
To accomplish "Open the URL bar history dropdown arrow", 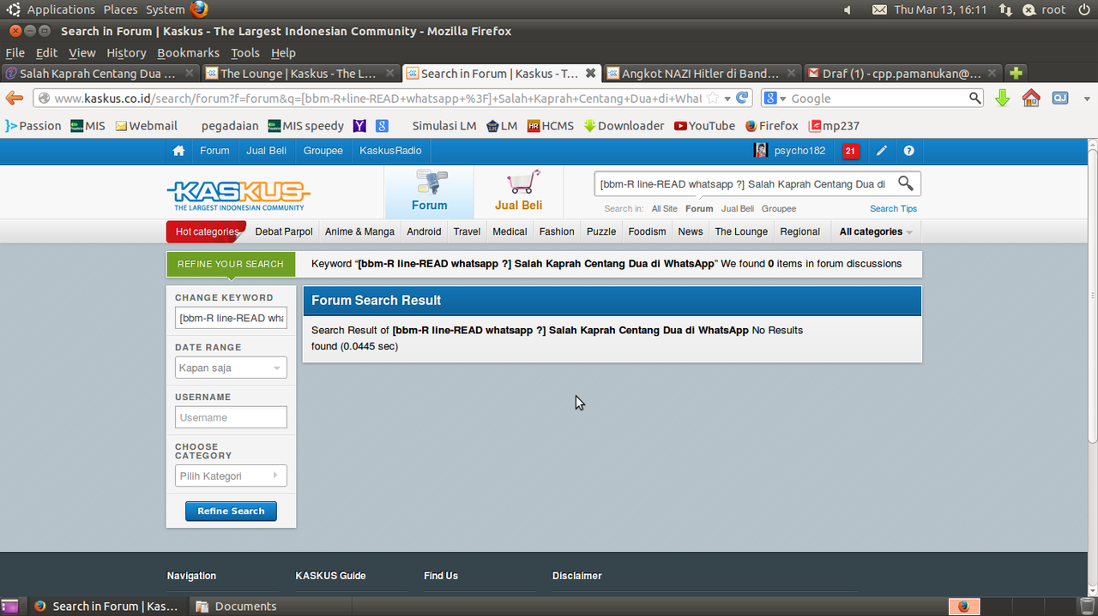I will [727, 99].
